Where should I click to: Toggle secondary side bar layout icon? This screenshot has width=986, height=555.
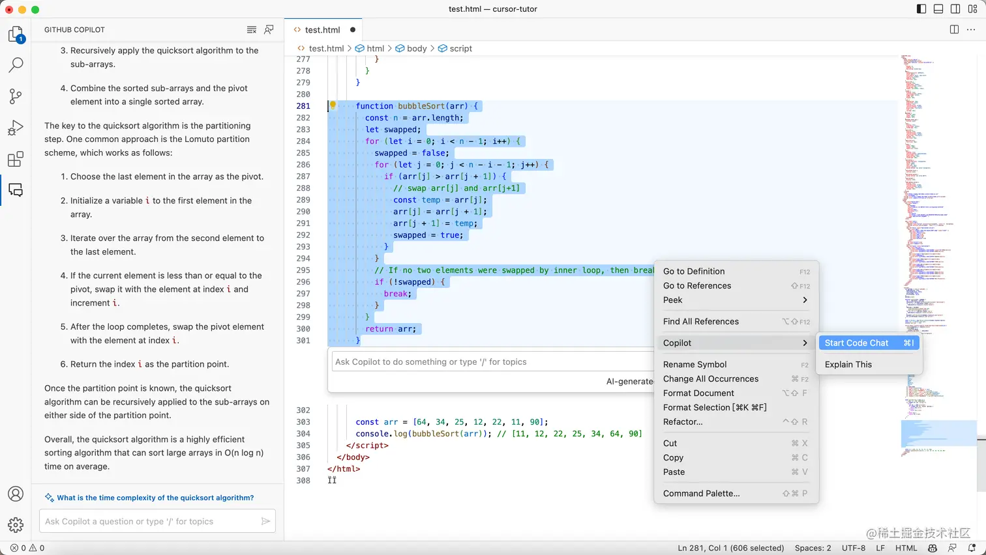point(955,9)
